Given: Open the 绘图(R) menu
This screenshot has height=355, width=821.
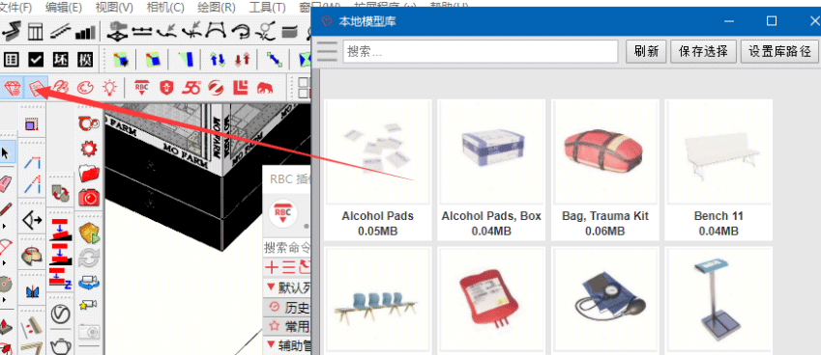Looking at the screenshot, I should 217,8.
